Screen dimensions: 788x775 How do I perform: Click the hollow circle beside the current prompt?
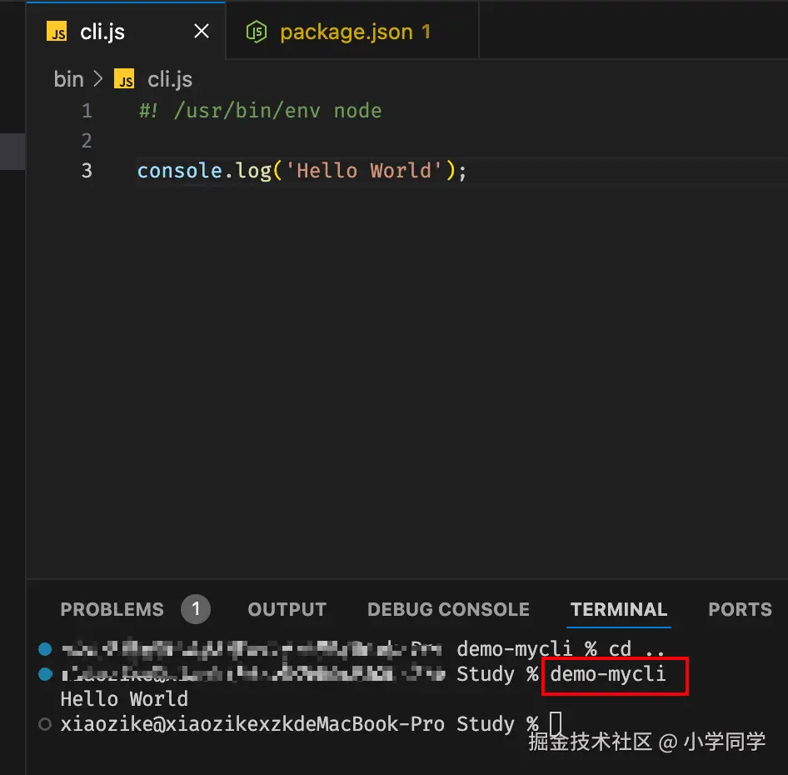(45, 724)
